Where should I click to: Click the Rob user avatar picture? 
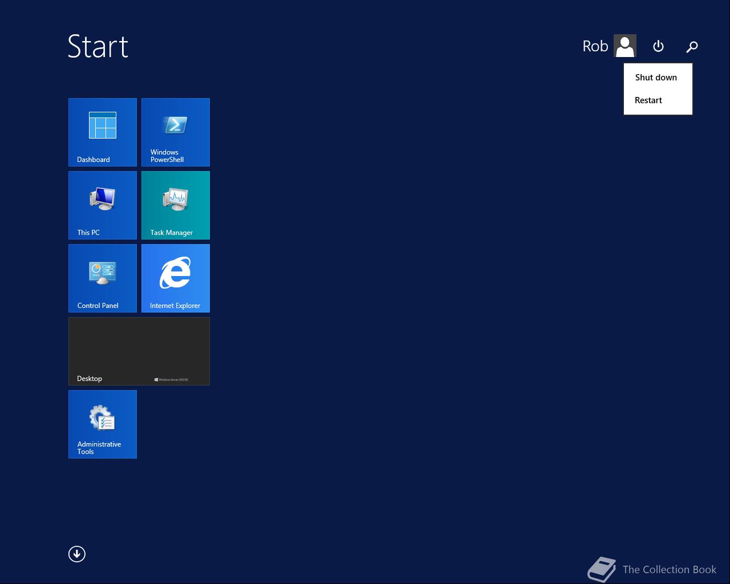pos(625,46)
